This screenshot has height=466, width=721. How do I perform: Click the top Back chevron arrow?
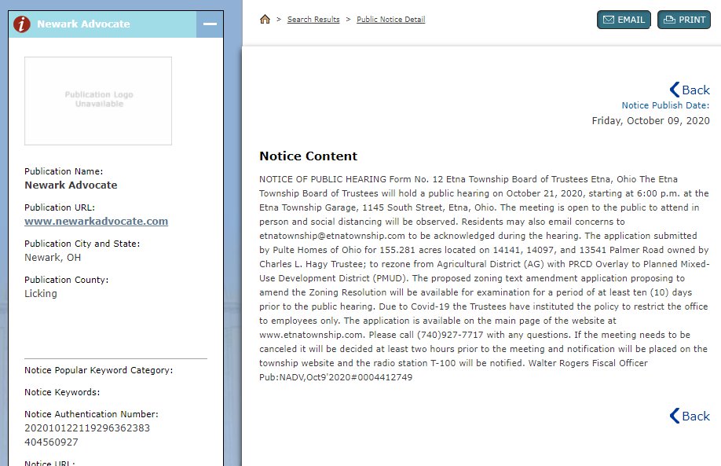point(674,90)
